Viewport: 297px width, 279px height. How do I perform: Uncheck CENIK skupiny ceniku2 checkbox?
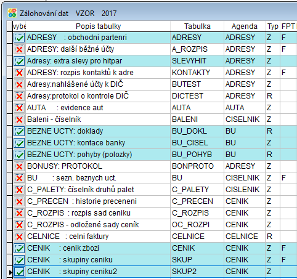click(19, 272)
